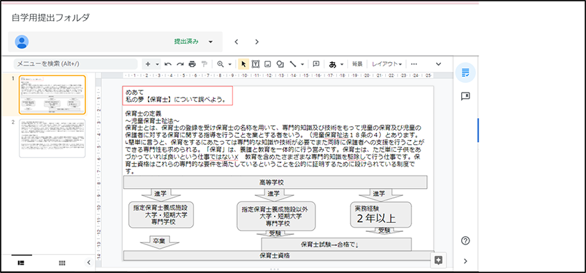Print the presentation

[x=192, y=64]
